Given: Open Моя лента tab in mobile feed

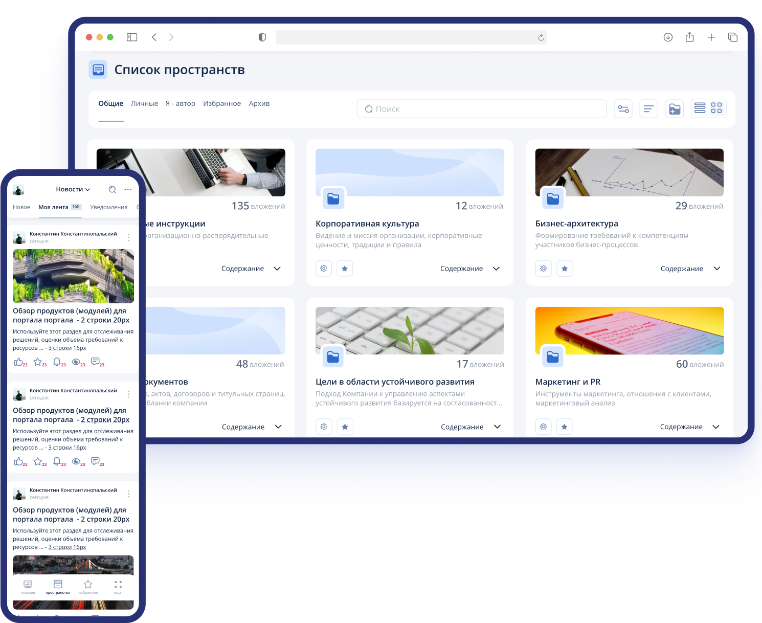Looking at the screenshot, I should tap(53, 207).
